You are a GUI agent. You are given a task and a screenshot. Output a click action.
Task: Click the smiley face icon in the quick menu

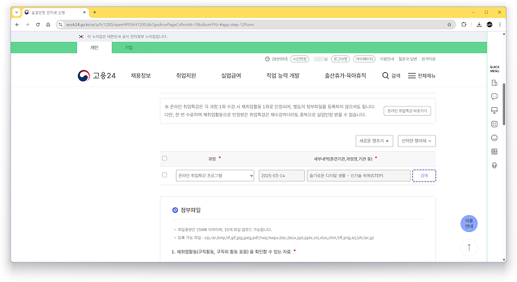tap(494, 138)
